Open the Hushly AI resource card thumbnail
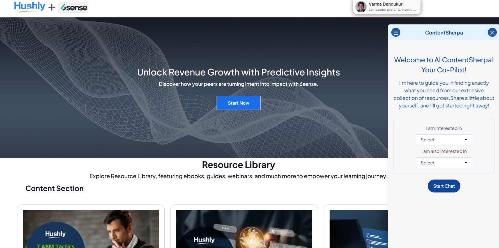The width and height of the screenshot is (499, 248). [x=244, y=229]
